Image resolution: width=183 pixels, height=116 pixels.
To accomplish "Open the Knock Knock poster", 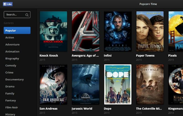I will pyautogui.click(x=54, y=31).
